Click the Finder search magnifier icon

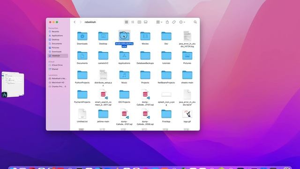[x=195, y=22]
